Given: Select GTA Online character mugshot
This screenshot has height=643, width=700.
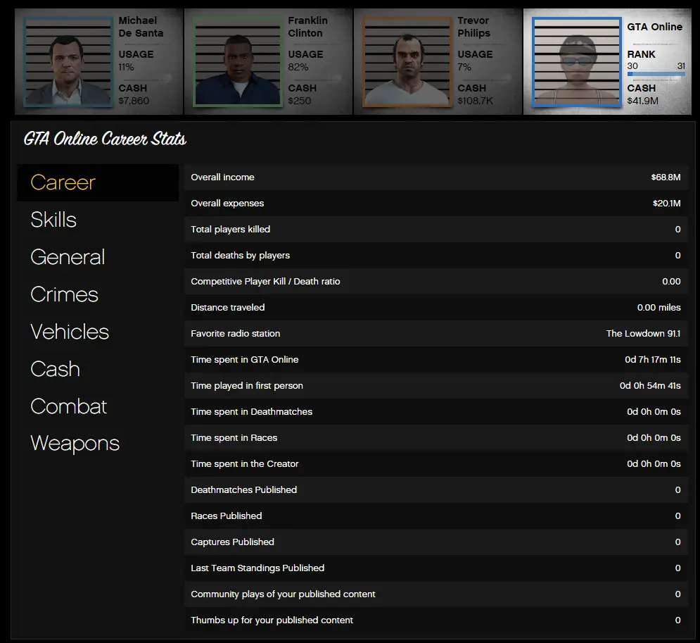Looking at the screenshot, I should [x=577, y=62].
